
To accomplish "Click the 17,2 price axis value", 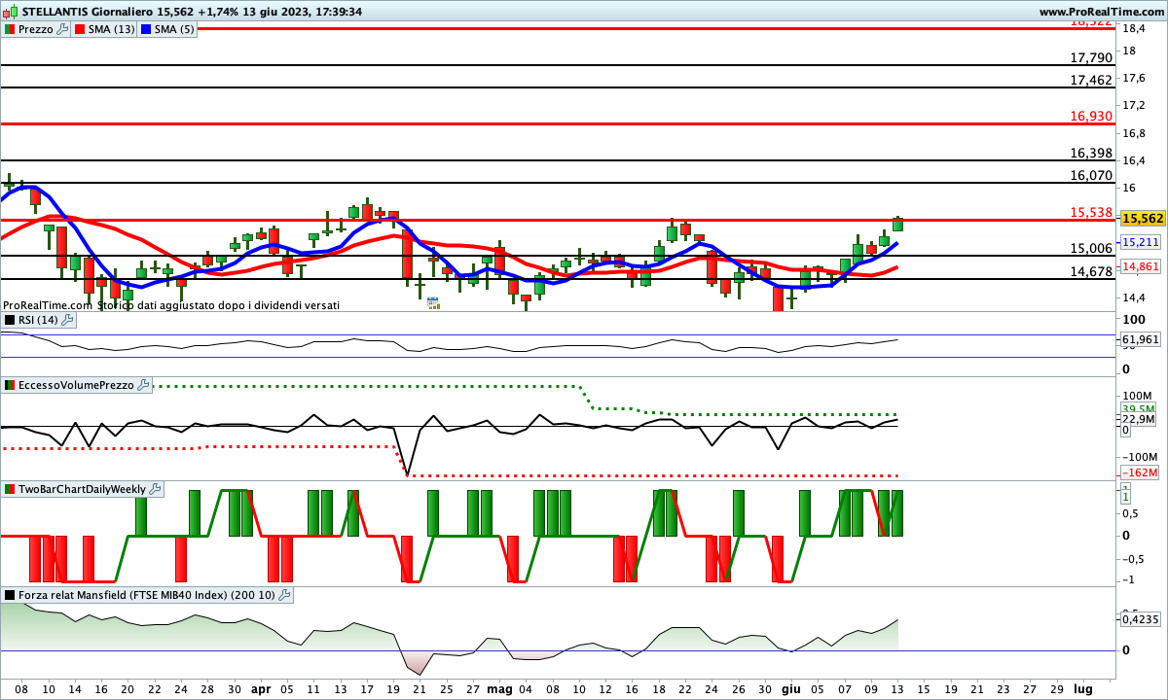I will pyautogui.click(x=1134, y=105).
